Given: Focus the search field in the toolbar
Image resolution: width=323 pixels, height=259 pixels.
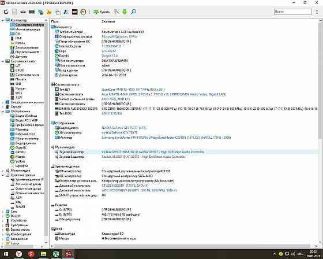Looking at the screenshot, I should 293,12.
